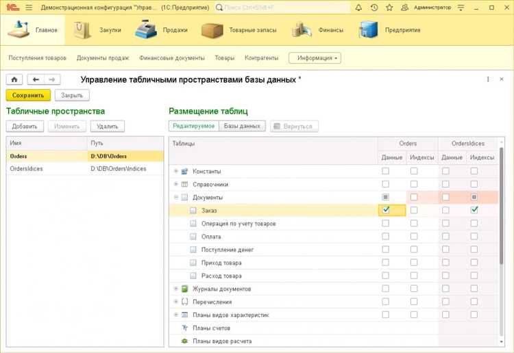The width and height of the screenshot is (514, 353).
Task: Expand the Планы видов характеристик node
Action: click(176, 315)
